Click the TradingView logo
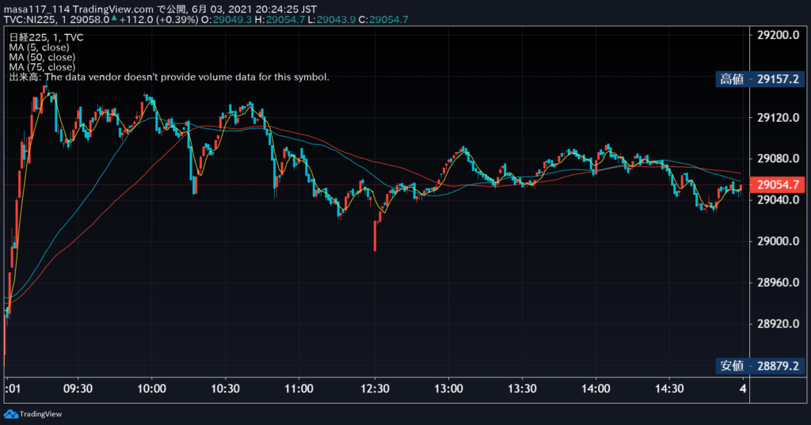 33,414
